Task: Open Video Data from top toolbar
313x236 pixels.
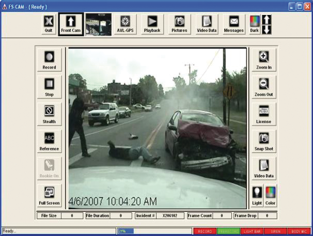Action: [x=207, y=24]
